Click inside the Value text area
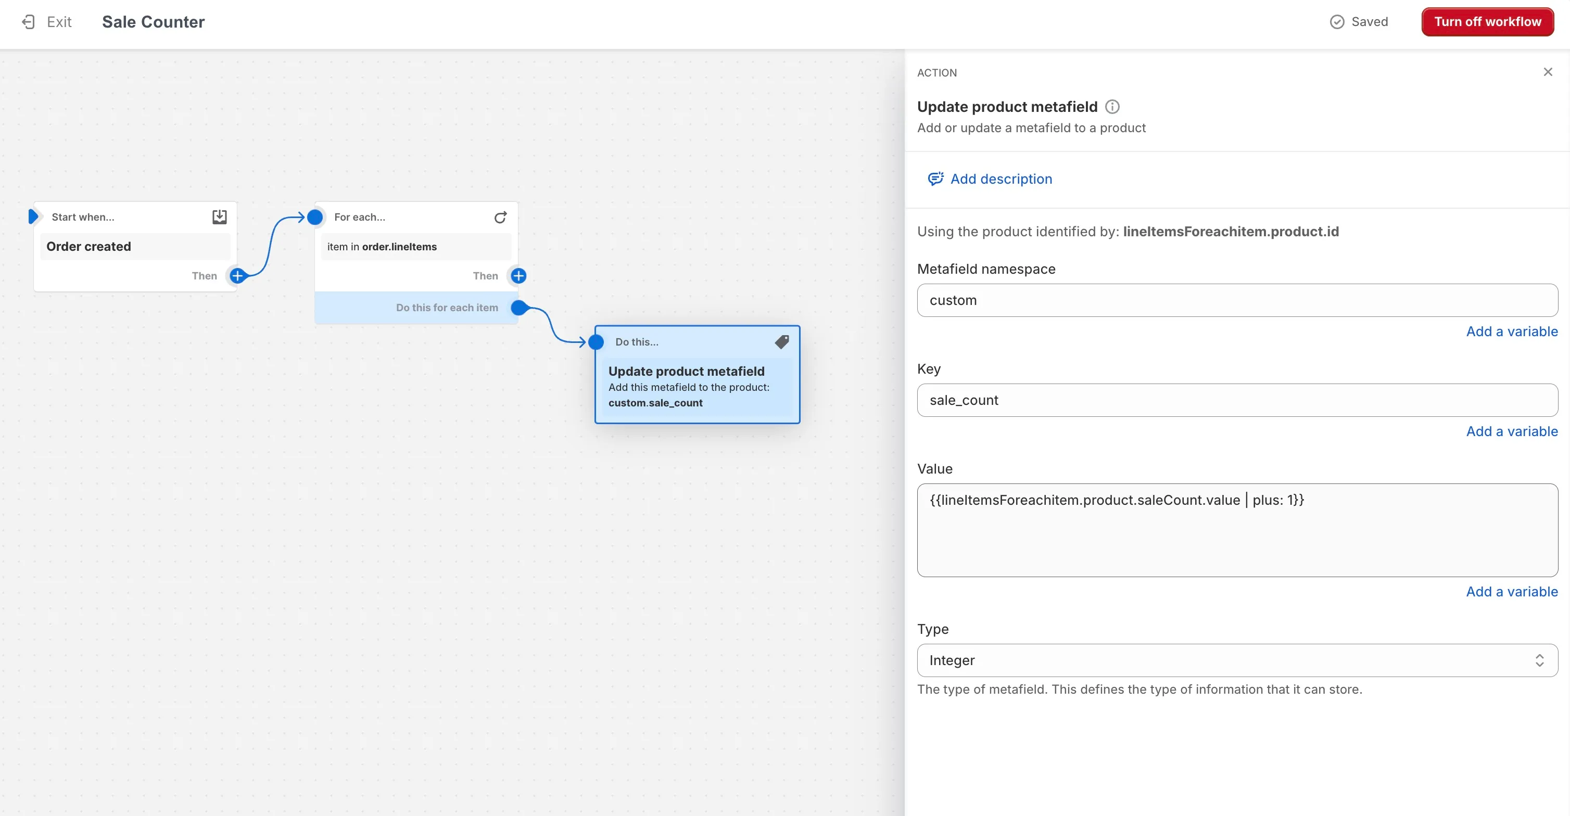 click(x=1237, y=530)
